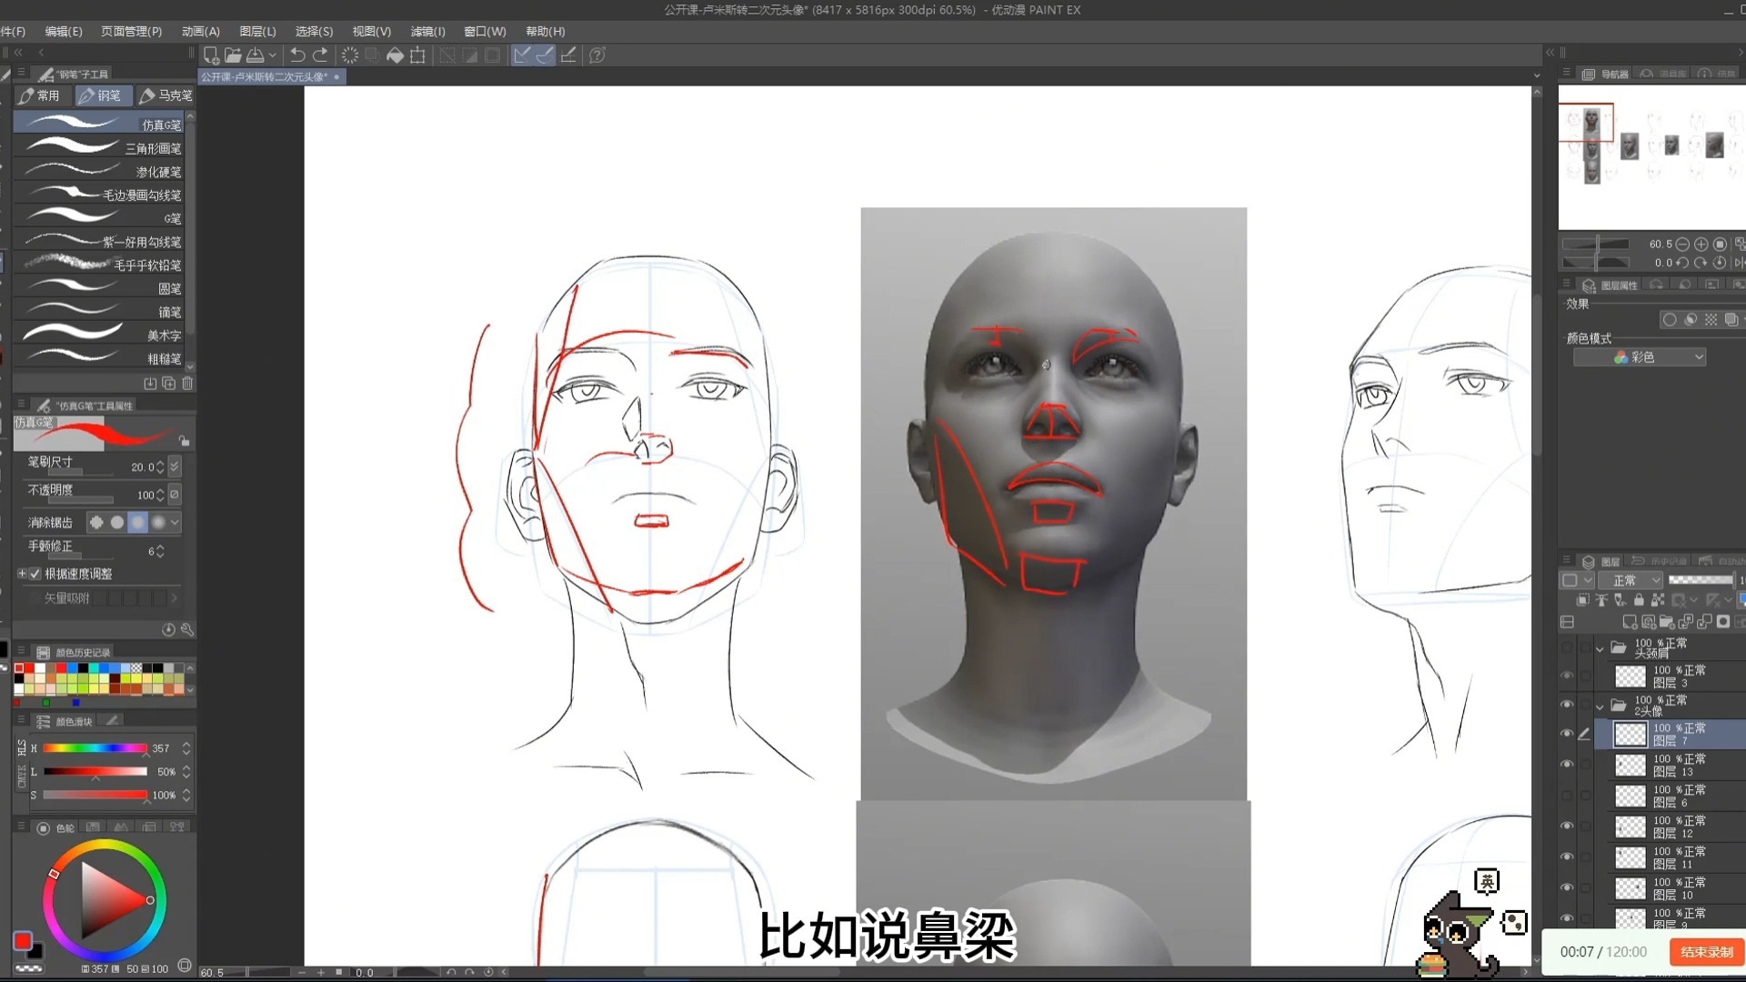Screen dimensions: 1746x982
Task: Open the 彩色 color mode dropdown
Action: pyautogui.click(x=1640, y=357)
